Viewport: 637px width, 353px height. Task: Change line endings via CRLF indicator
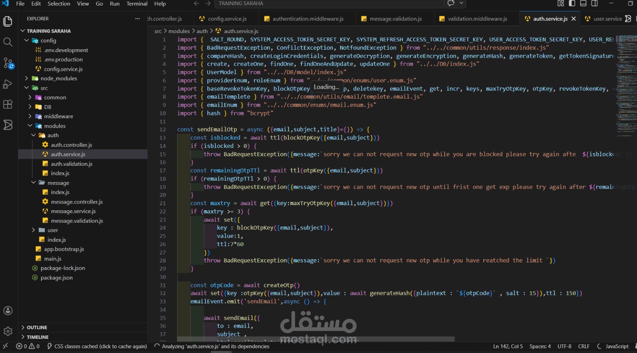584,346
